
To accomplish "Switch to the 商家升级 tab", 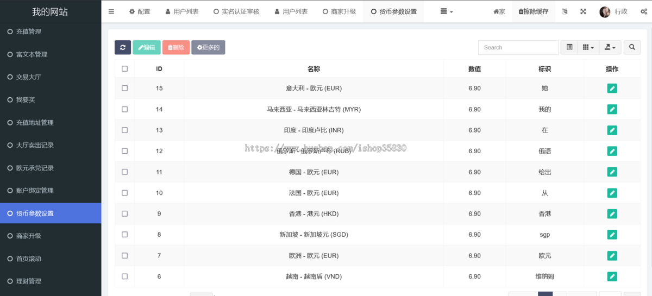I will tap(339, 11).
